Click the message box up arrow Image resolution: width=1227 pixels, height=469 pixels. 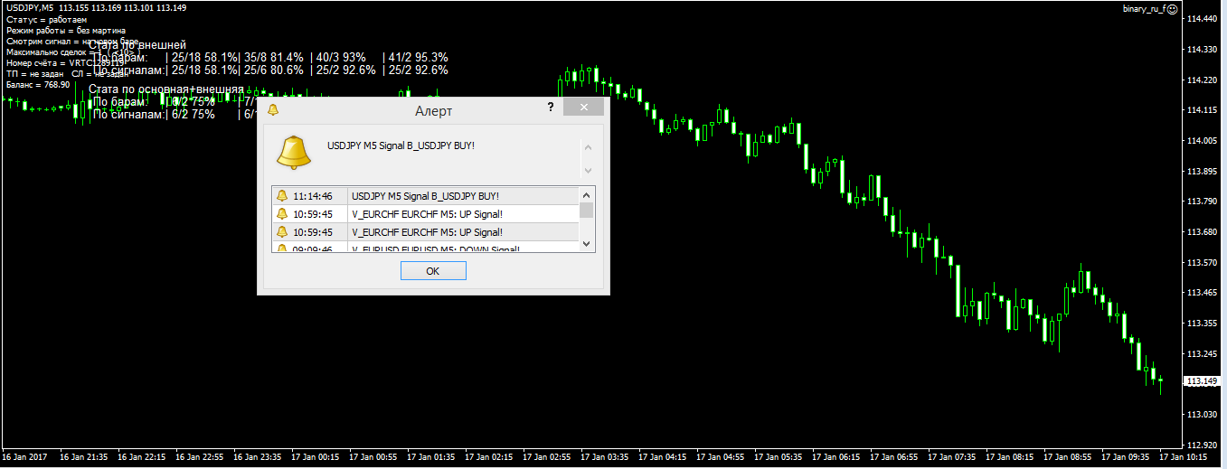pyautogui.click(x=588, y=148)
